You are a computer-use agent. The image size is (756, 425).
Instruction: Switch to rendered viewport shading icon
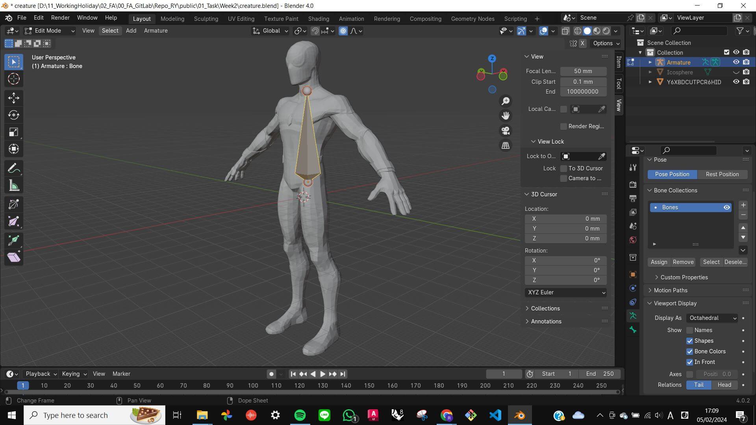(606, 31)
